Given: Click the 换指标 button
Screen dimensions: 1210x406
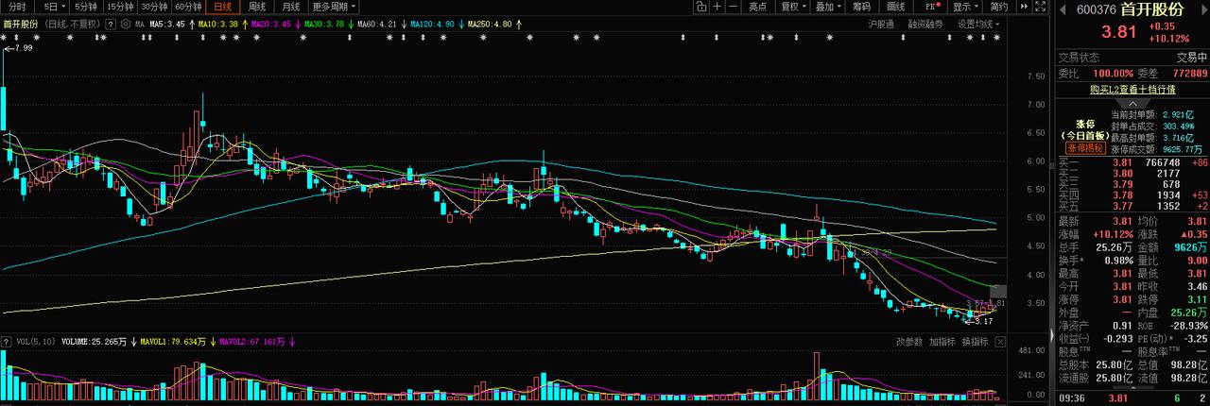Looking at the screenshot, I should (x=975, y=342).
